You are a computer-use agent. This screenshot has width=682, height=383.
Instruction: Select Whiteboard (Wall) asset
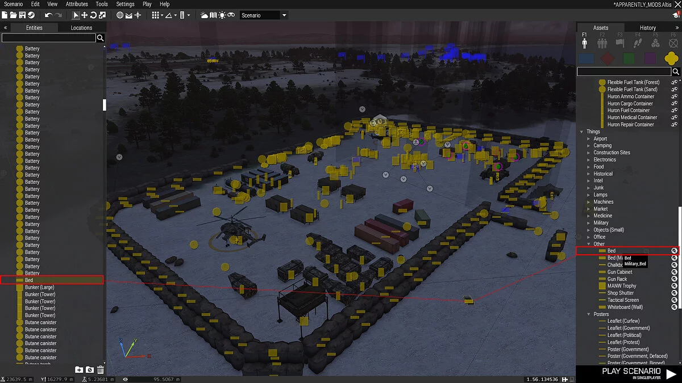coord(625,307)
